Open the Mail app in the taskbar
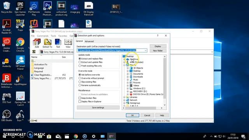Viewport: 249px width, 140px height. (58, 136)
